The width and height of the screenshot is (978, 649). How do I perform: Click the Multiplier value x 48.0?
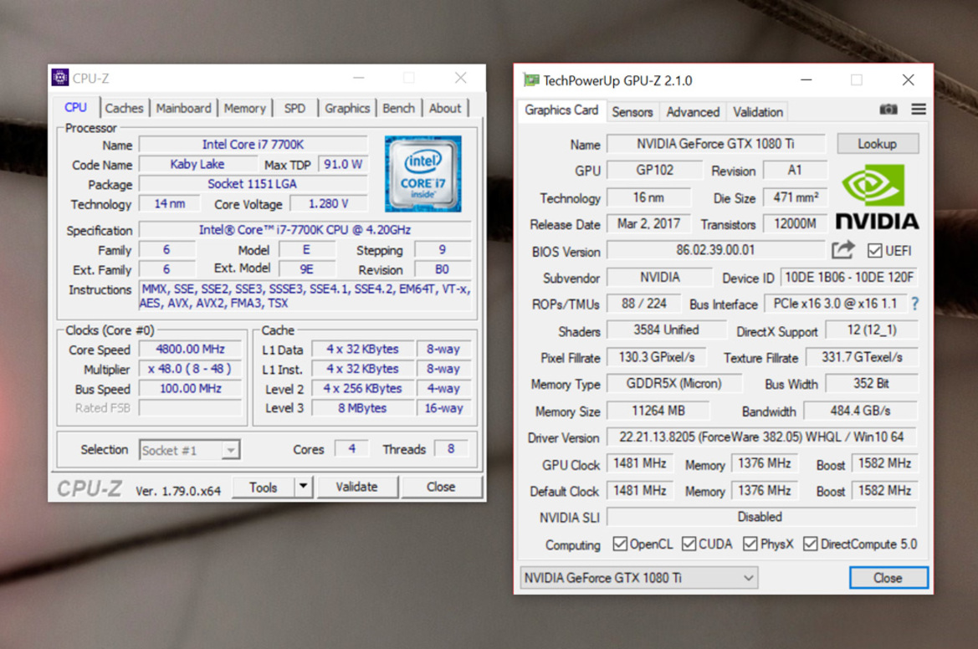point(190,369)
